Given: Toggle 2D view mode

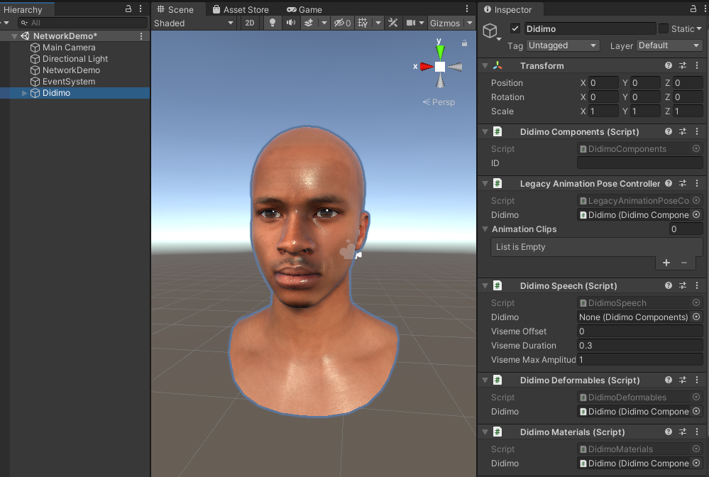Looking at the screenshot, I should pyautogui.click(x=249, y=23).
